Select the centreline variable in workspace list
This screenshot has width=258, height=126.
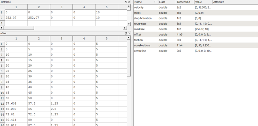coord(196,51)
